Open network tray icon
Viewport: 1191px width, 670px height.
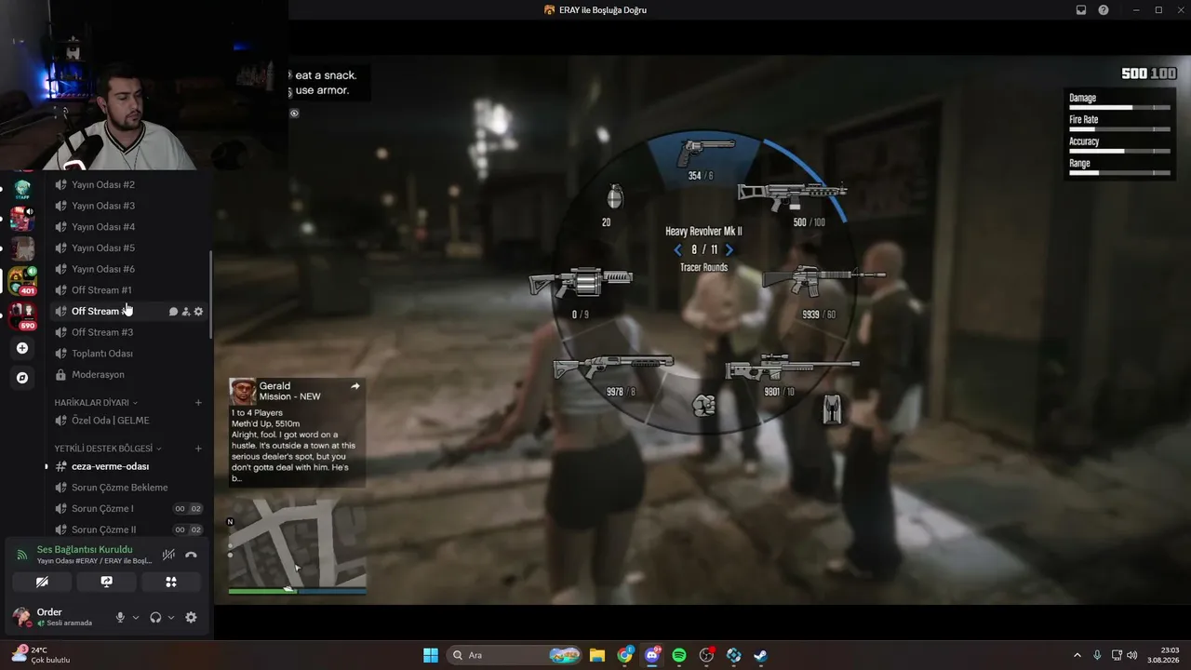[x=1117, y=655]
